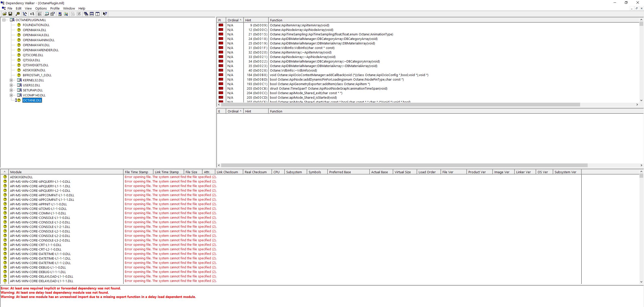The width and height of the screenshot is (644, 307).
Task: Toggle View Full Paths via ADSKXGEN.DLL module row
Action: click(21, 177)
